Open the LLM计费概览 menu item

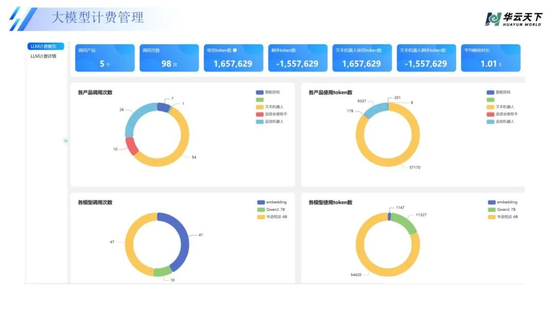click(44, 47)
